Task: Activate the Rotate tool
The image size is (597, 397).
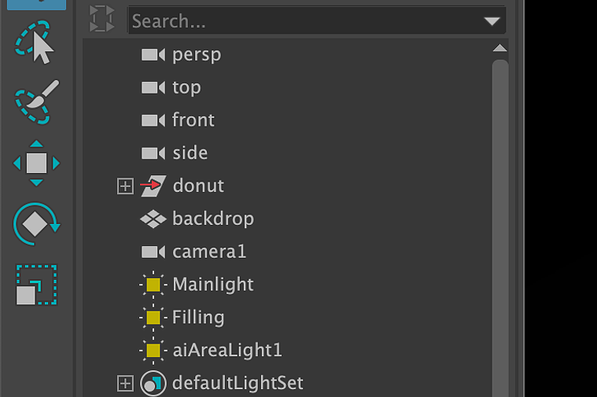Action: (36, 224)
